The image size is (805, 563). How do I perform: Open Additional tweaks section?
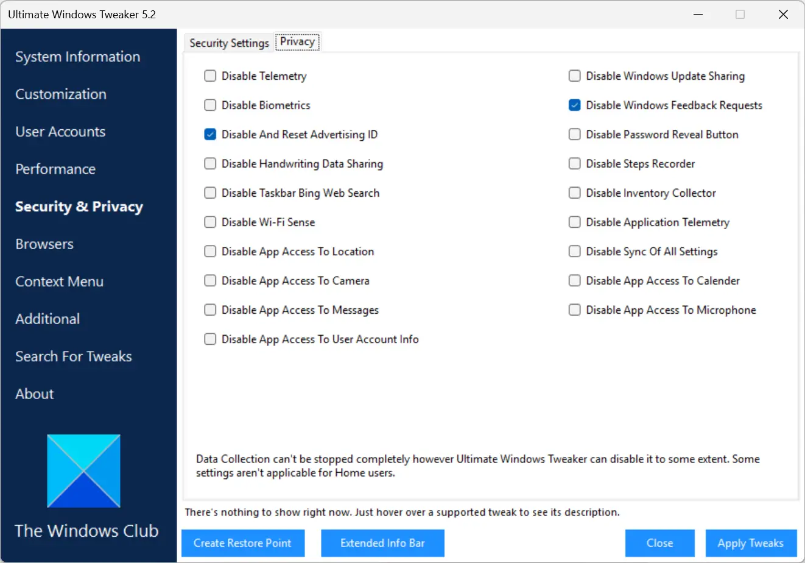point(47,319)
